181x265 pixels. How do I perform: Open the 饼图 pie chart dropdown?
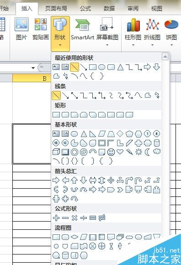pyautogui.click(x=171, y=32)
